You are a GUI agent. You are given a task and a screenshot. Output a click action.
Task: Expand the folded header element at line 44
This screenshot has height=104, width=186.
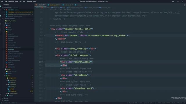pyautogui.click(x=44, y=36)
